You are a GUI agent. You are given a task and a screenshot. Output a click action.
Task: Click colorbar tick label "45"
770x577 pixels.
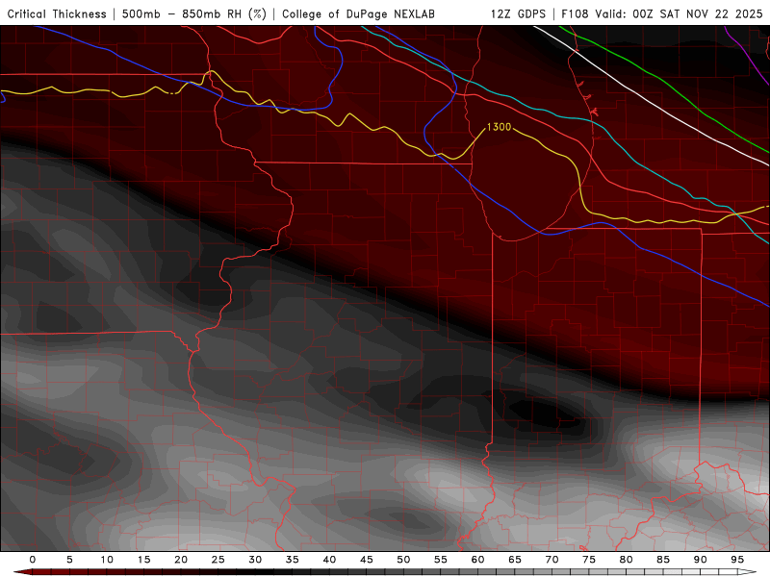click(367, 560)
